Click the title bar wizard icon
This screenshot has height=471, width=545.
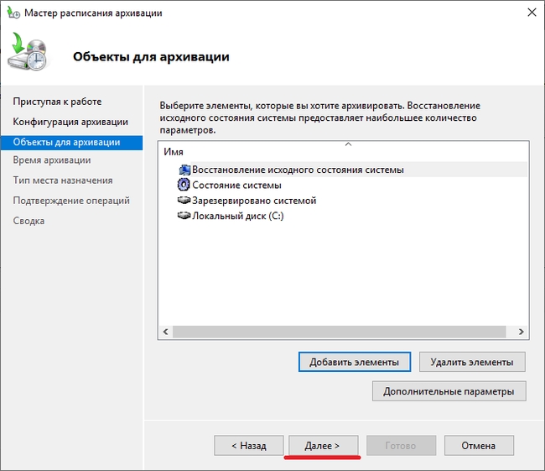13,13
